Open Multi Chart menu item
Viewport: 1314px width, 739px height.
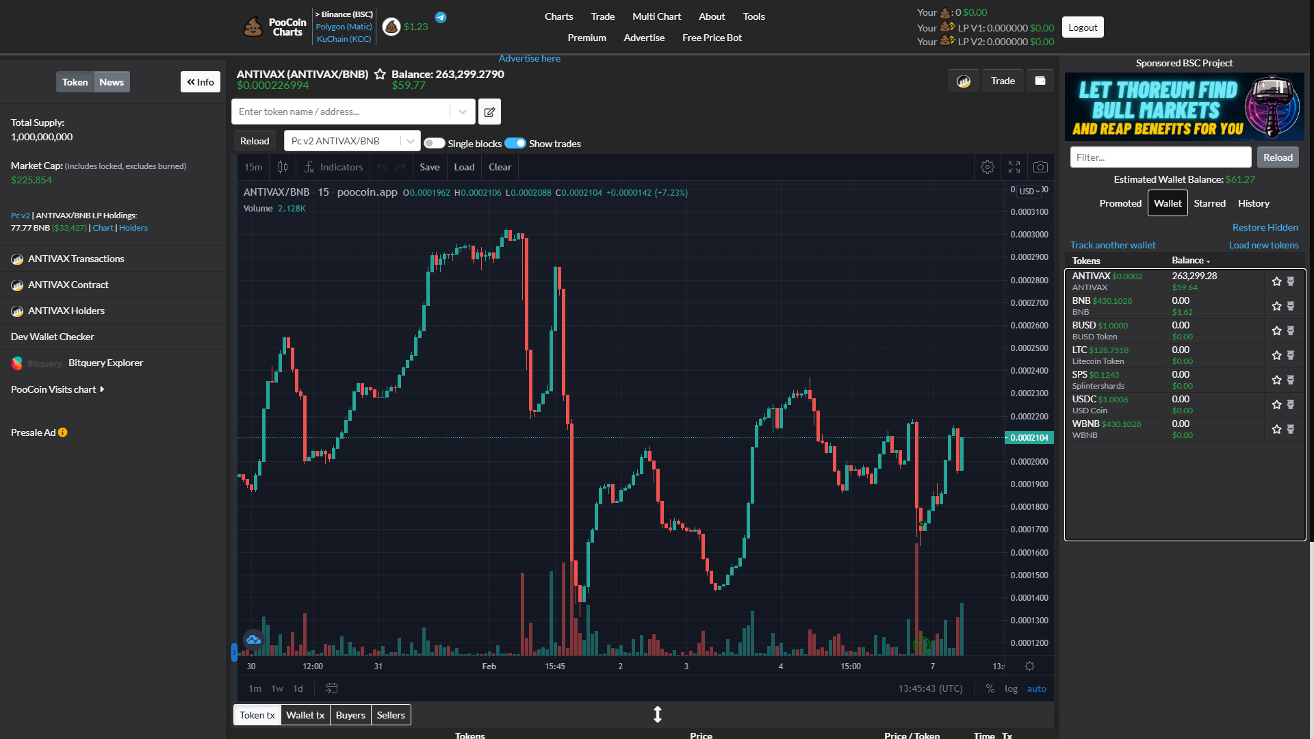tap(656, 16)
